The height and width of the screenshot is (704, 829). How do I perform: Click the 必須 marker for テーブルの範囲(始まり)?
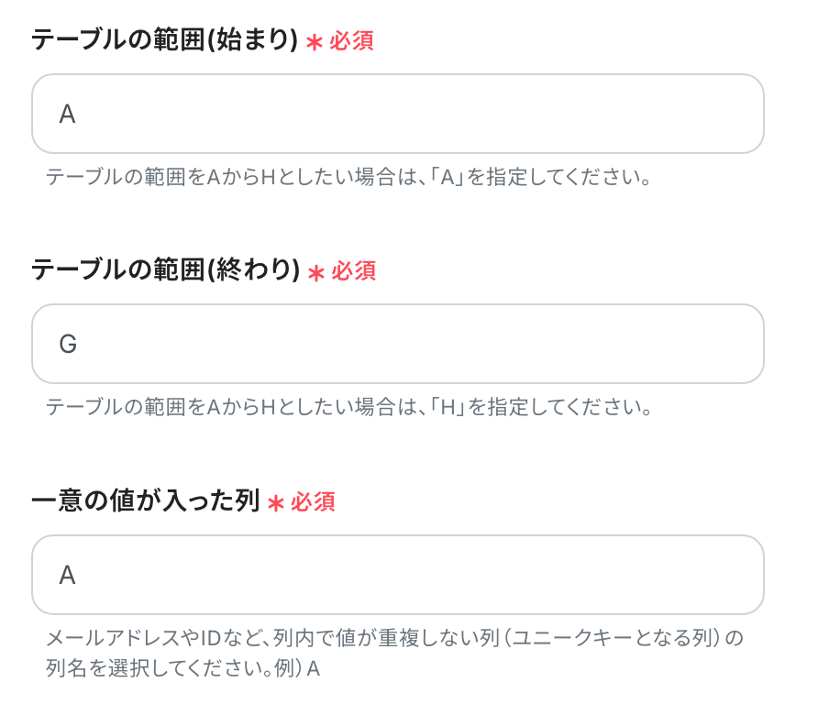tap(351, 41)
